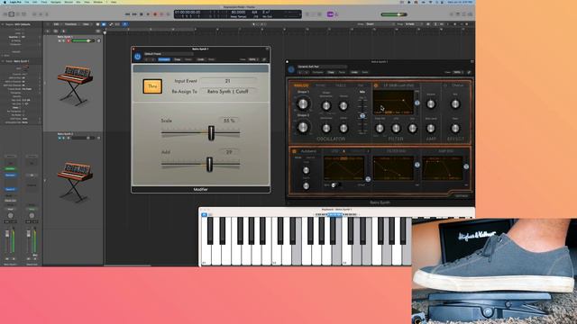
Task: Select the SYNC oscillator tab
Action: coord(321,85)
